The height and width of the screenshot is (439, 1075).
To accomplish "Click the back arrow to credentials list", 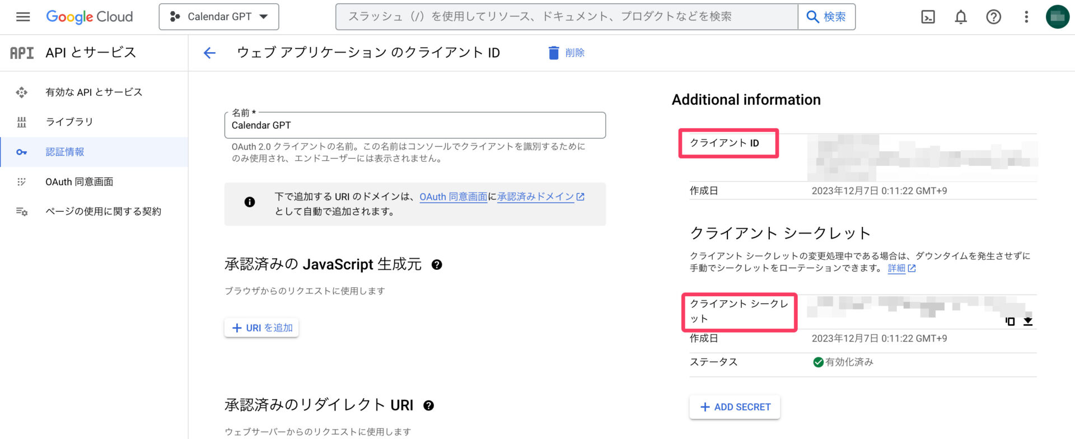I will coord(209,53).
